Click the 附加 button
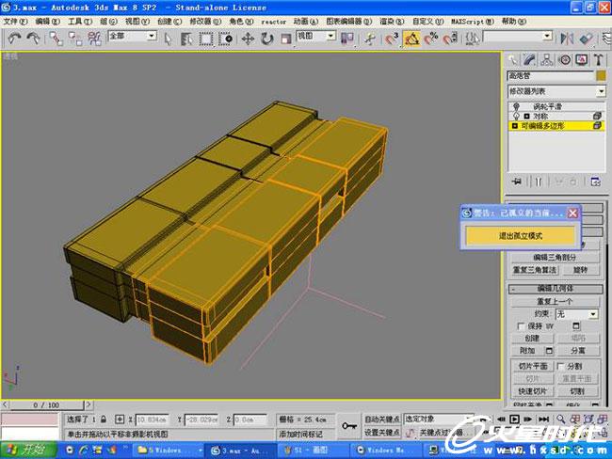Viewport: 612px width, 459px height. coord(527,351)
